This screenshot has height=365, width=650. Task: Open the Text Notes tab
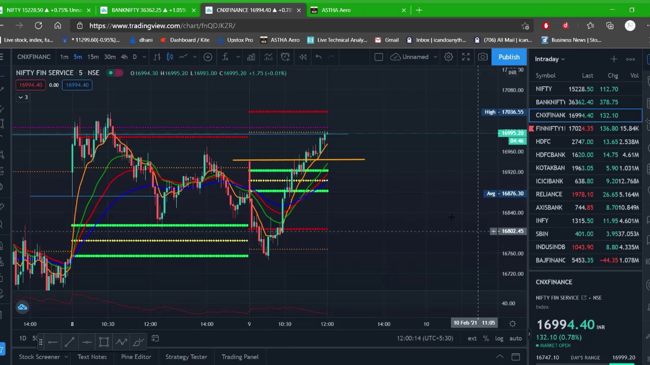pyautogui.click(x=92, y=357)
